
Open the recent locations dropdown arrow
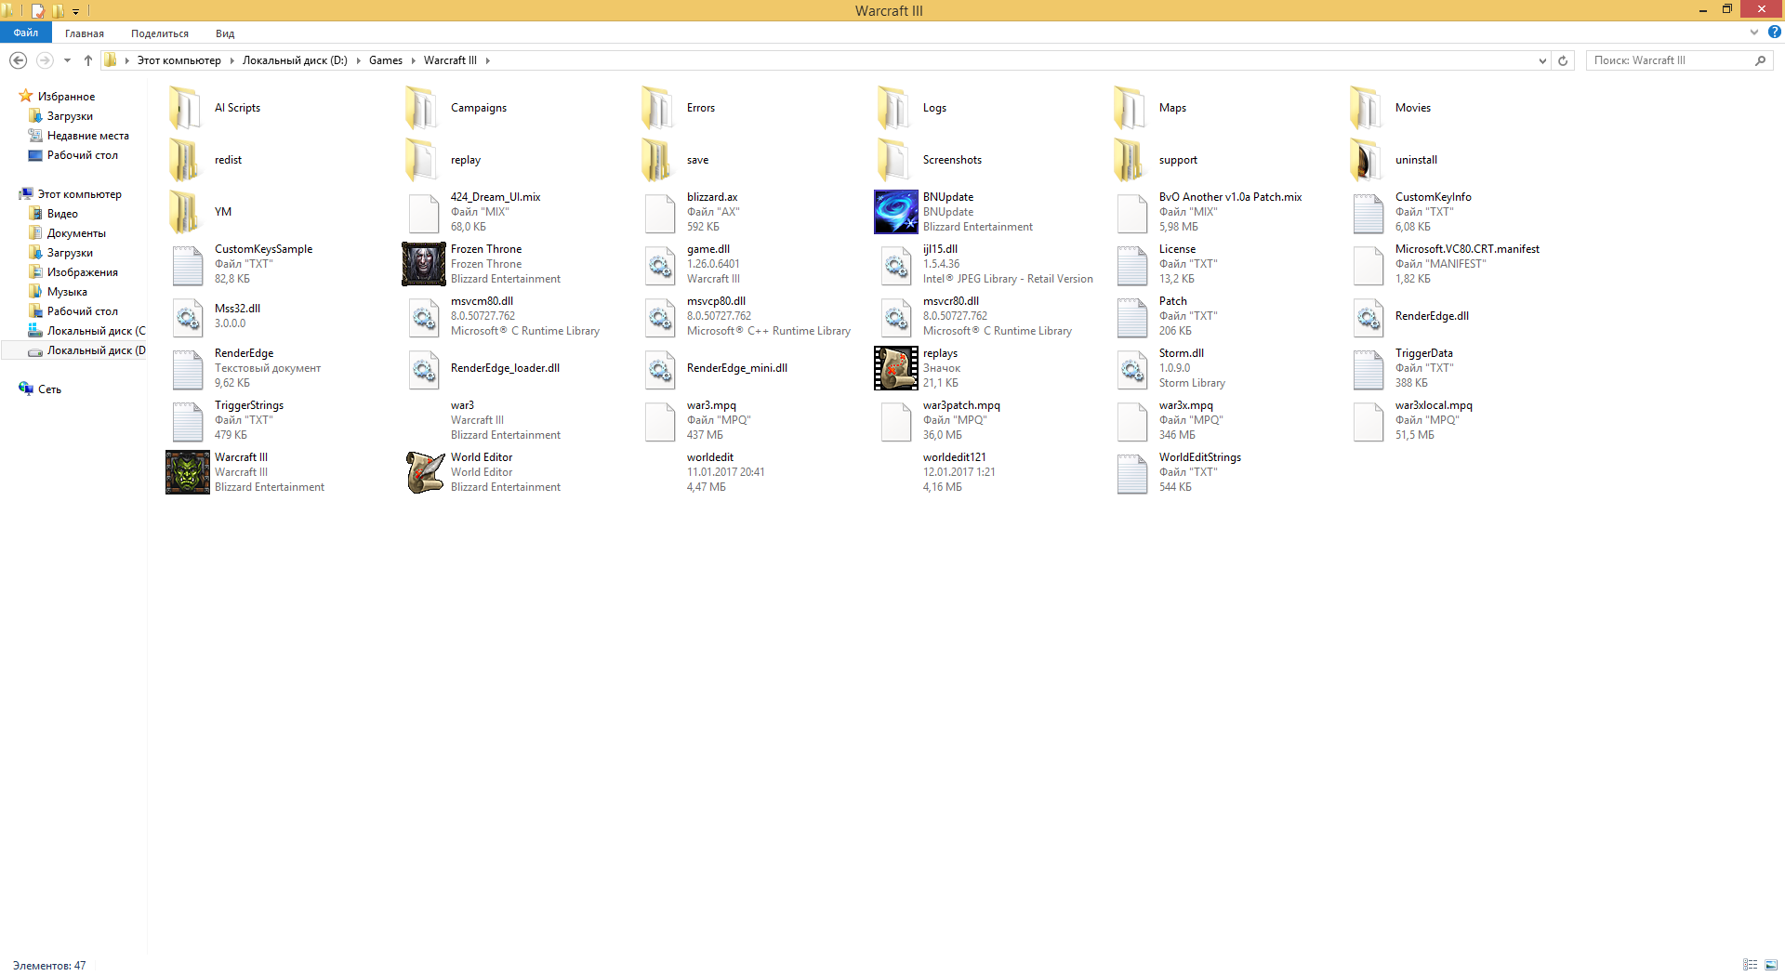[67, 60]
